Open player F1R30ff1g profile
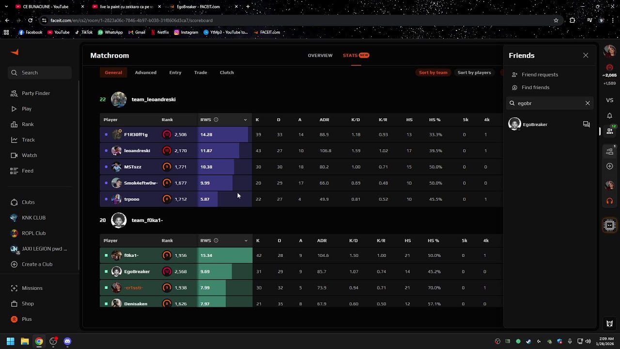The width and height of the screenshot is (620, 349). (136, 135)
